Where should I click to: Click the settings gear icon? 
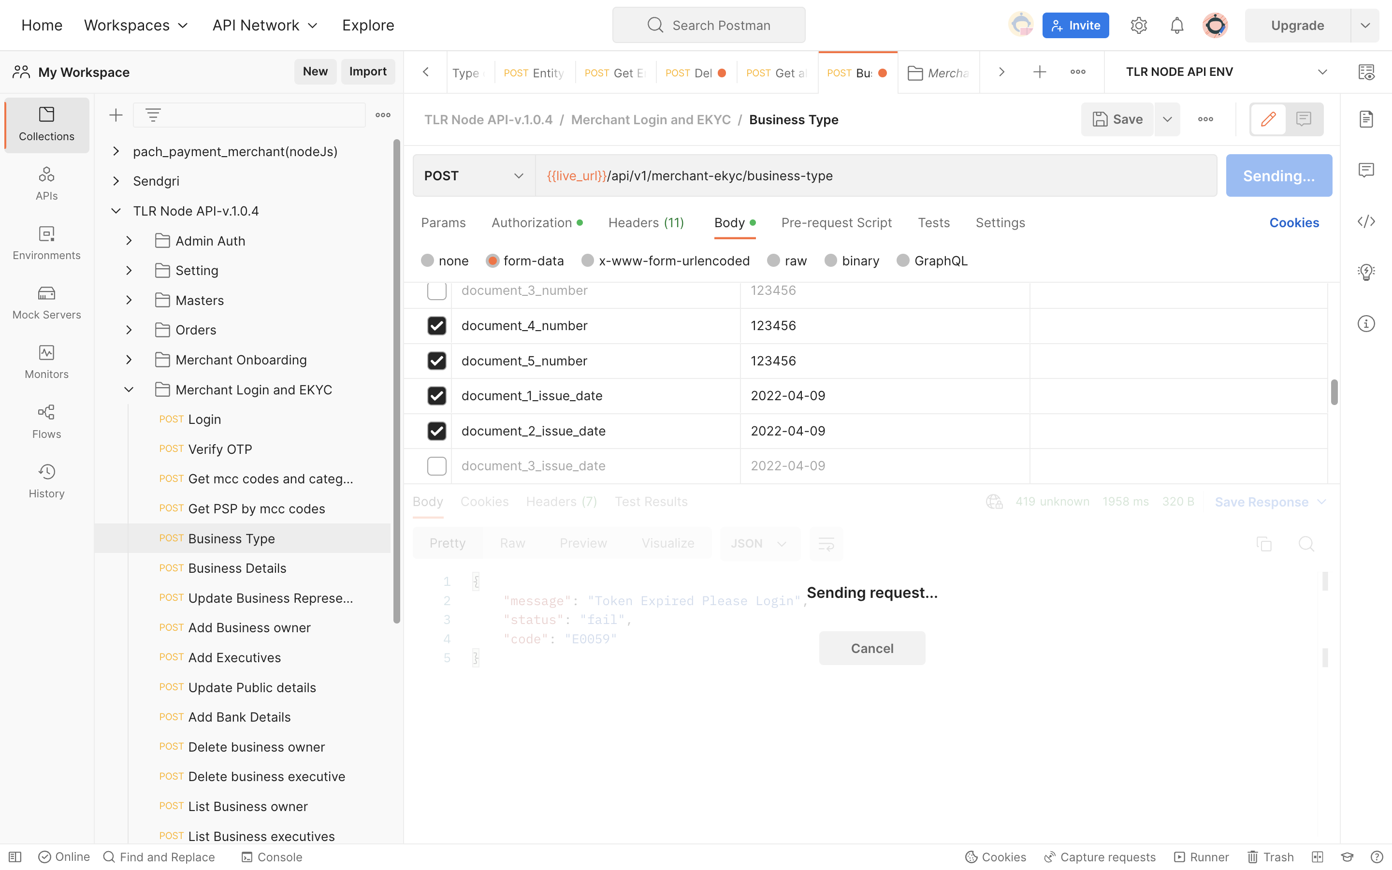click(x=1139, y=25)
